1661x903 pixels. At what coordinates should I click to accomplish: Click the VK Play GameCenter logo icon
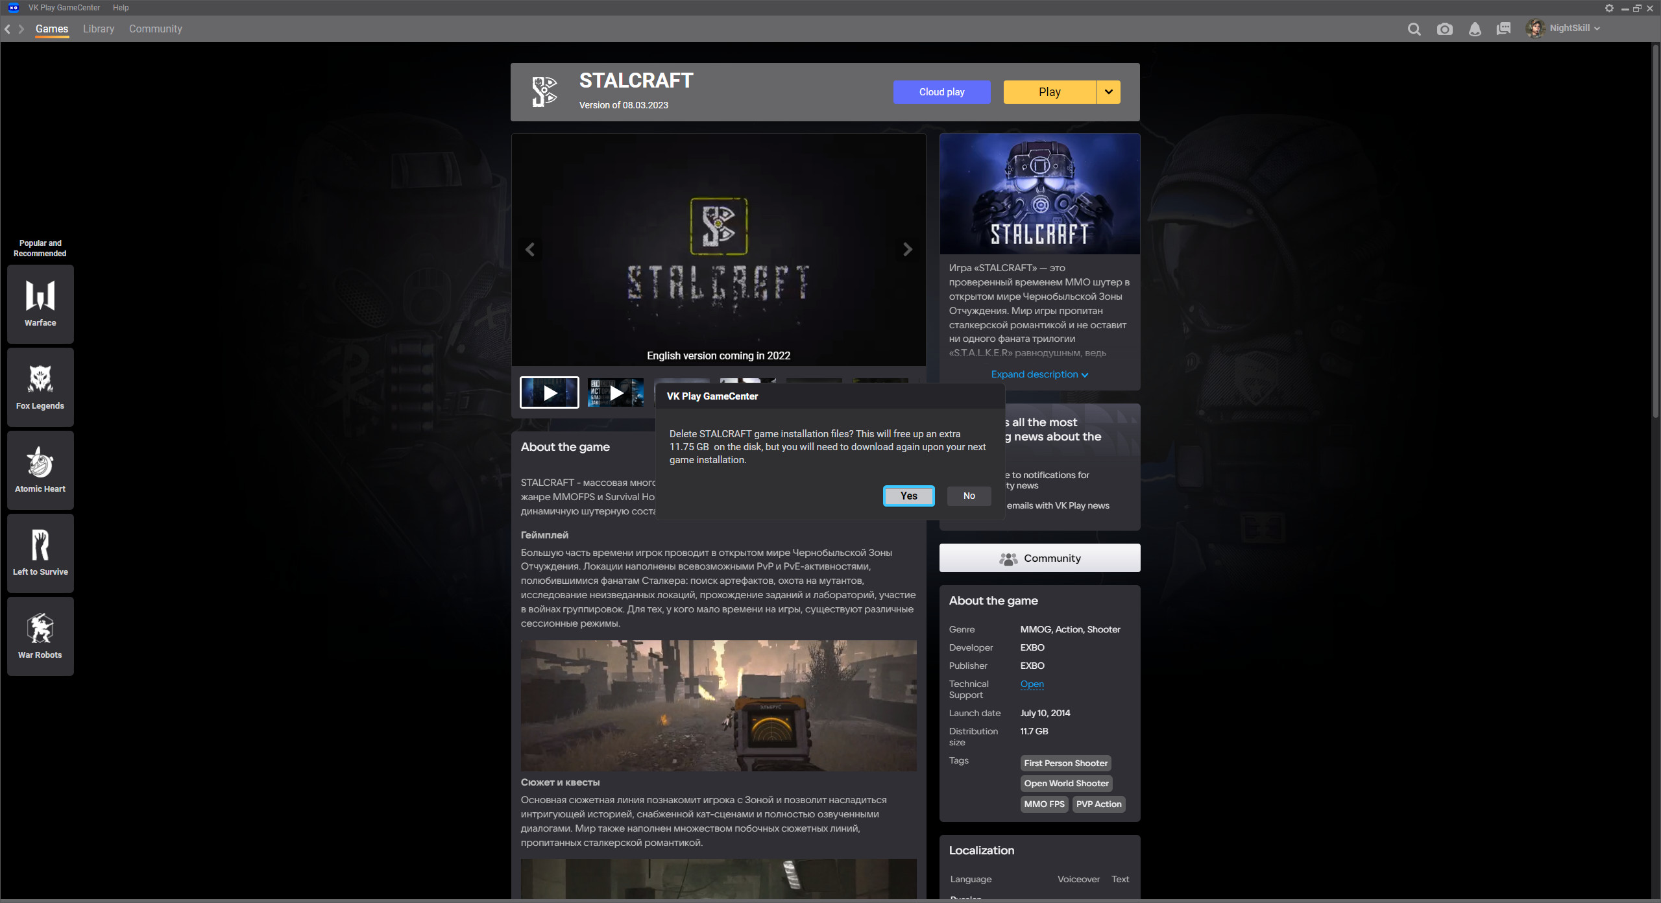coord(13,8)
